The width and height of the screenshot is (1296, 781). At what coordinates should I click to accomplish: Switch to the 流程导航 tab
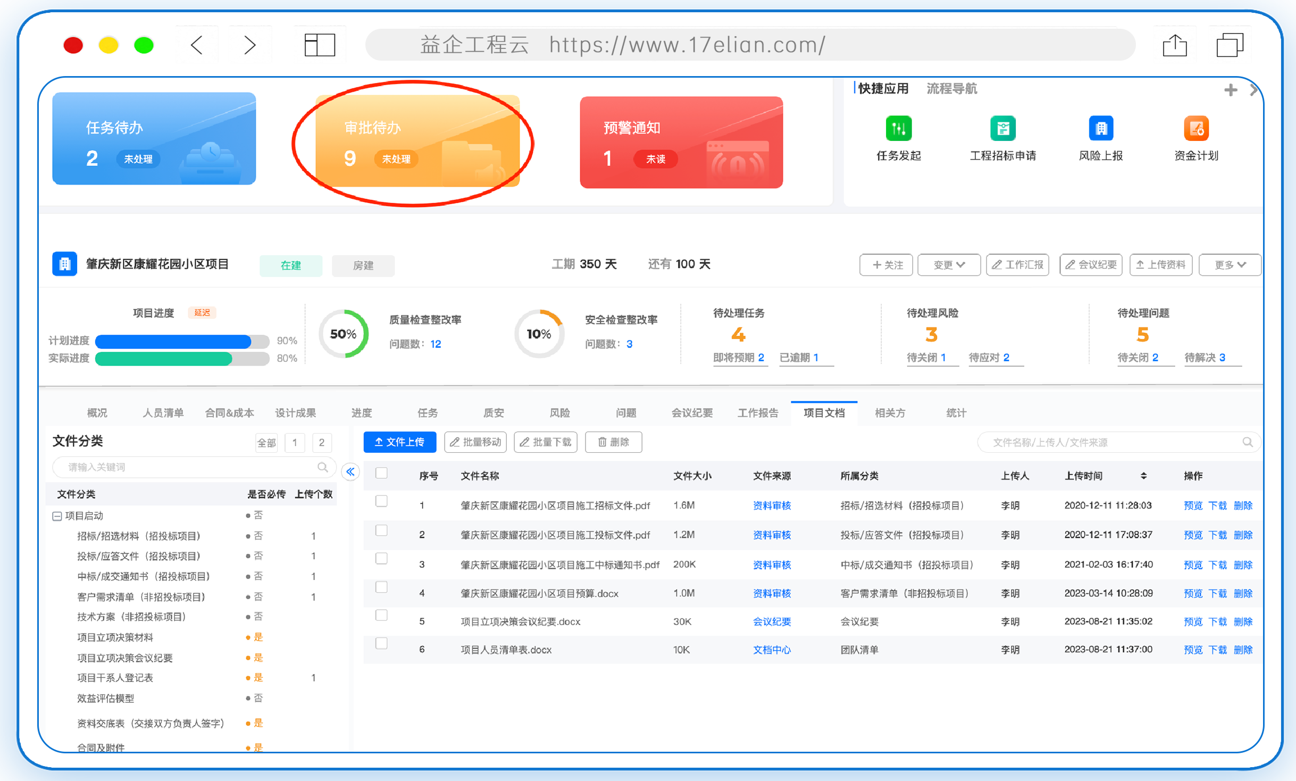[x=951, y=88]
